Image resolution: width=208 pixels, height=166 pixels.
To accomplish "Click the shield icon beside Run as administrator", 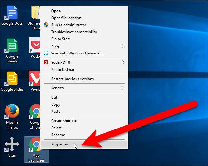I will [46, 25].
